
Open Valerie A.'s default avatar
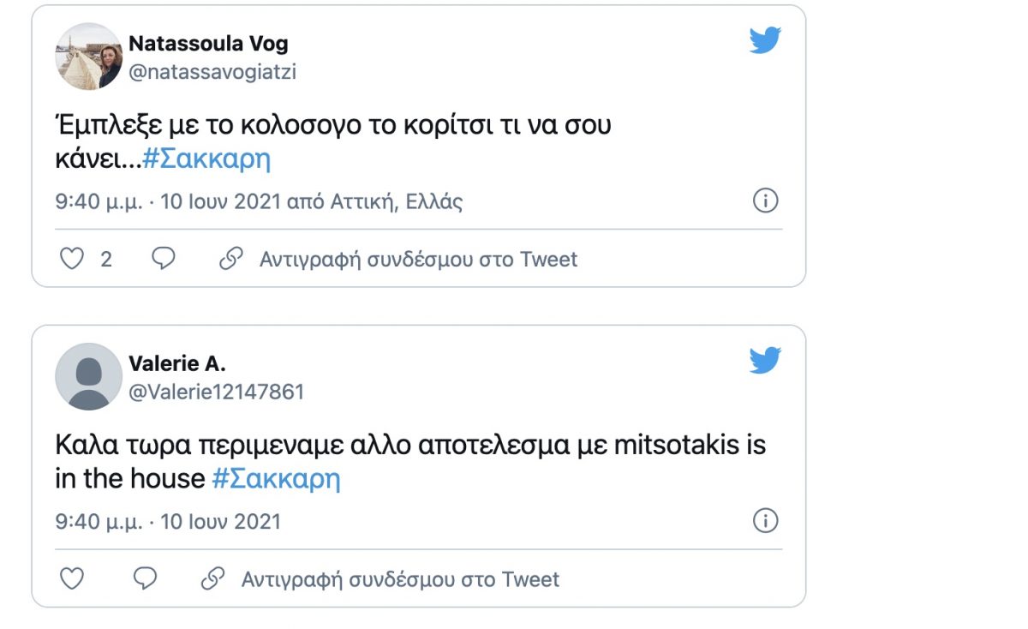click(89, 377)
